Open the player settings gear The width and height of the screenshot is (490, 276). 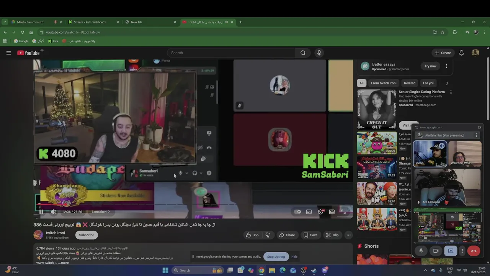(320, 212)
